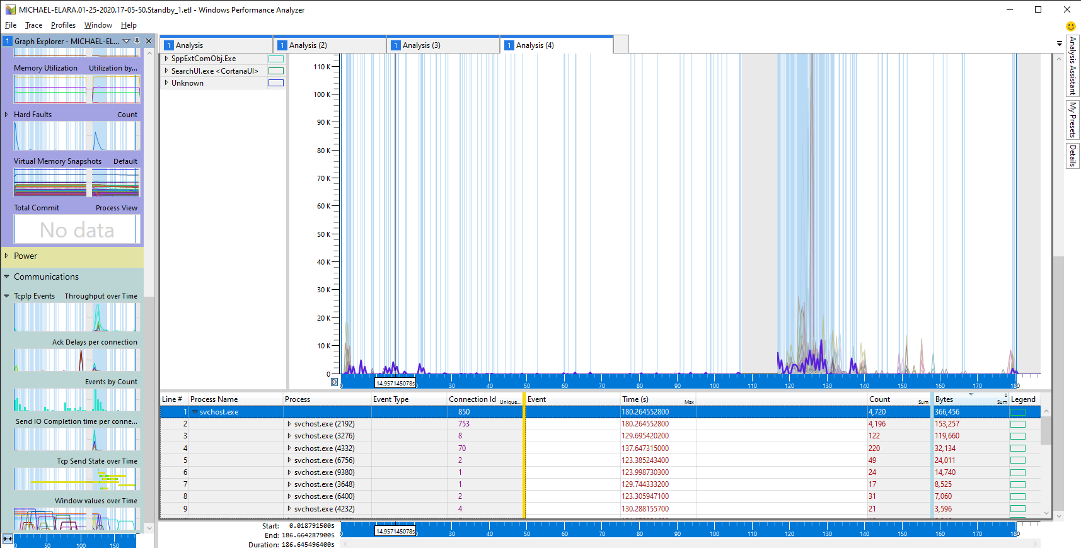The height and width of the screenshot is (548, 1081).
Task: Click the expand arrow icon left of graph timeline
Action: click(334, 382)
